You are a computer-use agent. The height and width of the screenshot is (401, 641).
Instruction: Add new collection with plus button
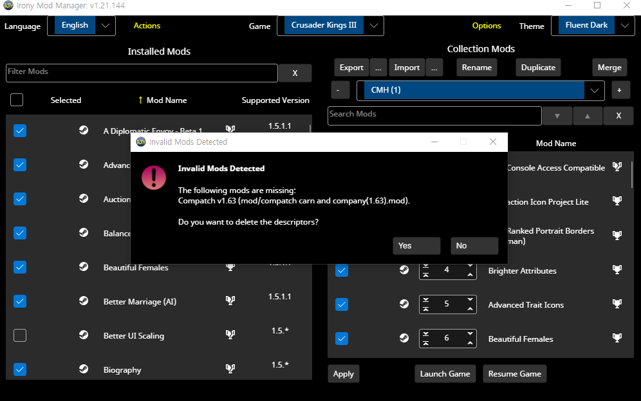pyautogui.click(x=619, y=90)
